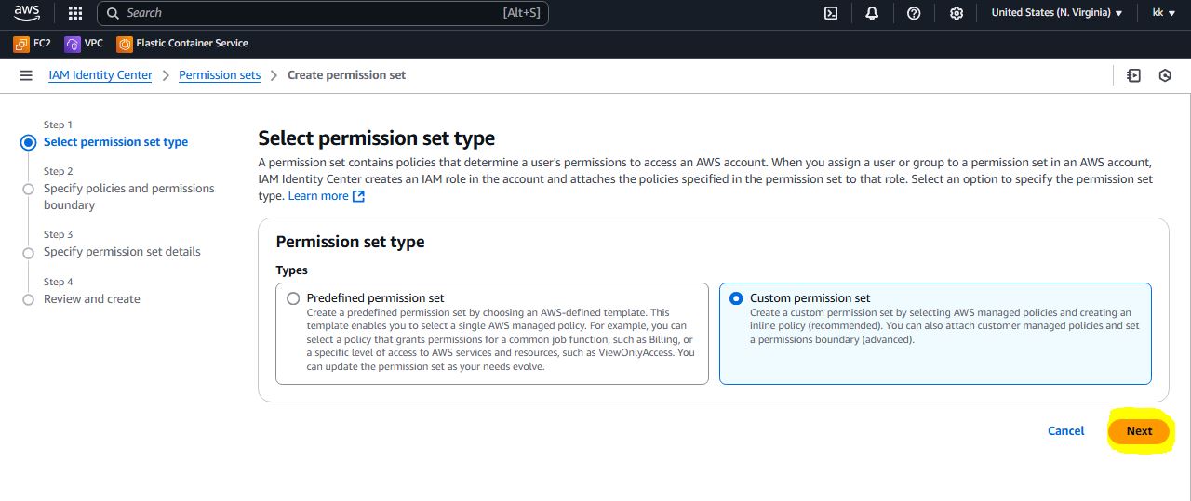Open the Elastic Container Service shortcut
The width and height of the screenshot is (1191, 501).
click(182, 43)
